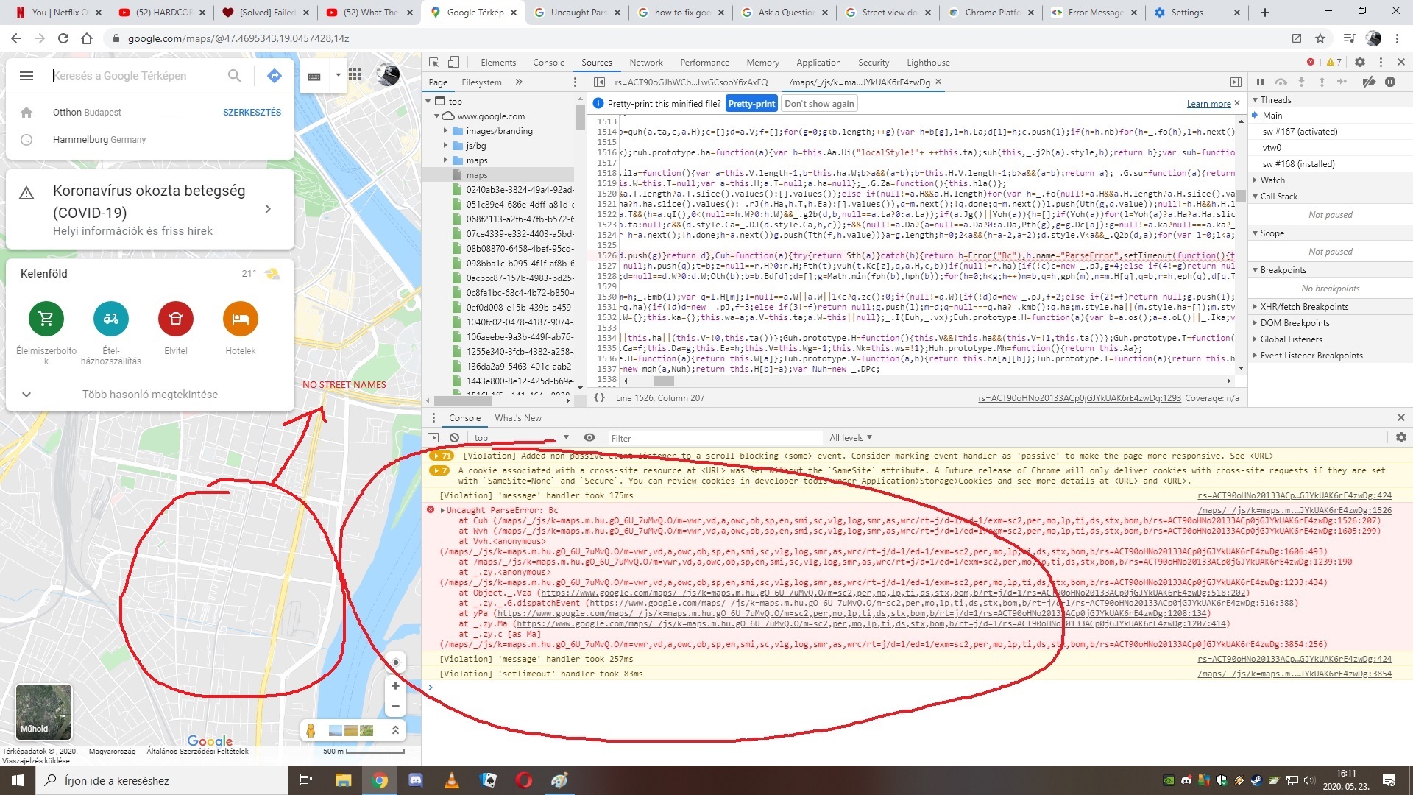Click the Street View pegman
Screen dimensions: 1413x795
tap(311, 731)
